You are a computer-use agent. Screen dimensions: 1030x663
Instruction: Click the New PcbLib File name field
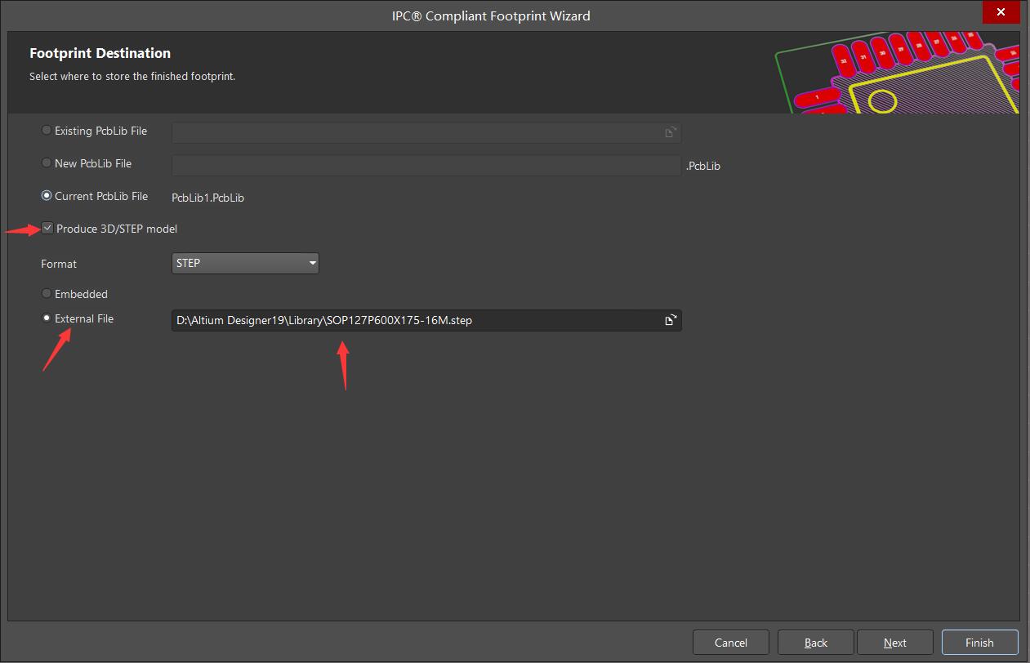(x=426, y=165)
